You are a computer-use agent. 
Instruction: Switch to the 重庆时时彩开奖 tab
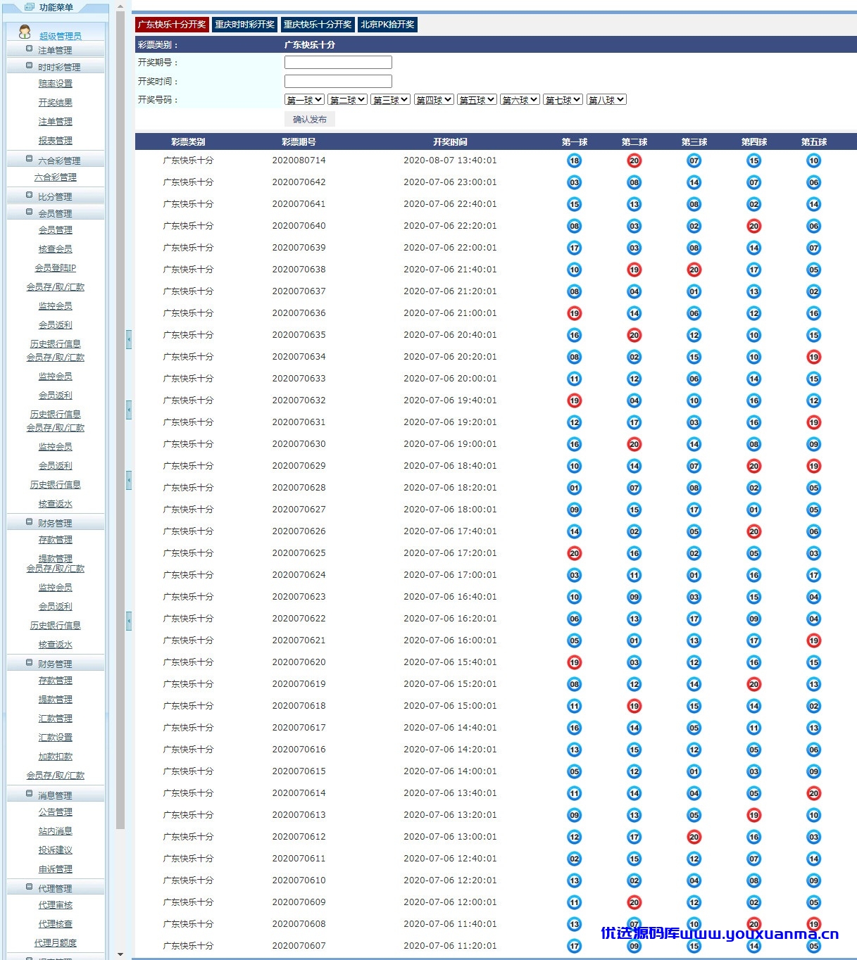click(244, 25)
